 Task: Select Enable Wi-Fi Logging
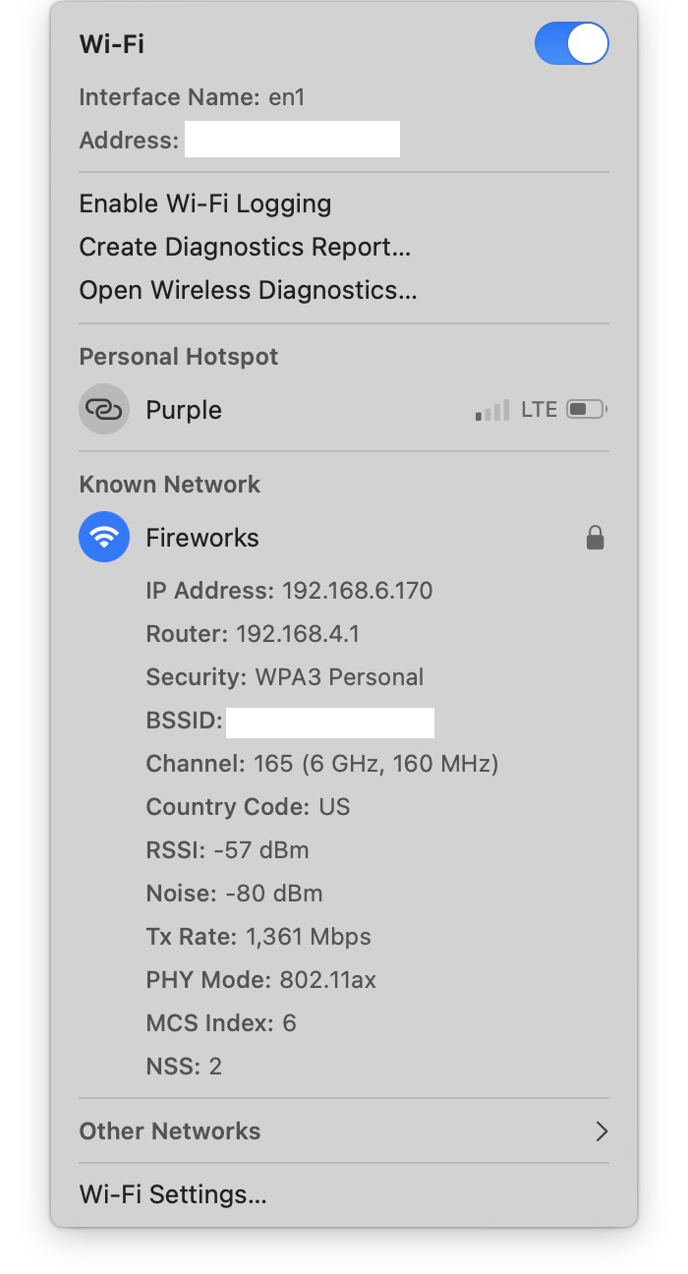204,203
